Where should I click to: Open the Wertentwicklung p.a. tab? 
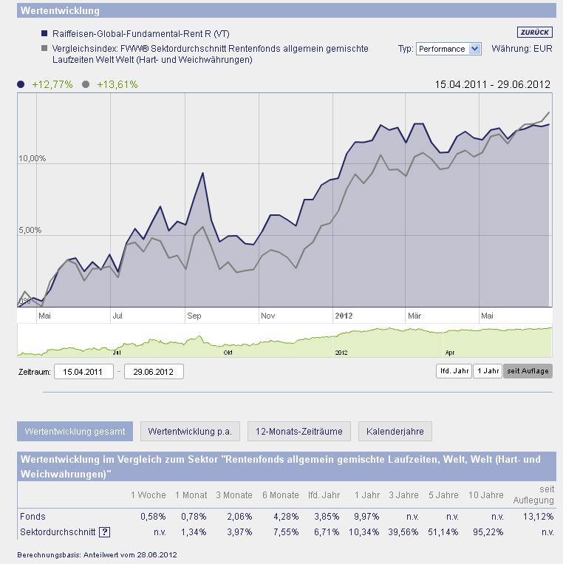tap(189, 431)
